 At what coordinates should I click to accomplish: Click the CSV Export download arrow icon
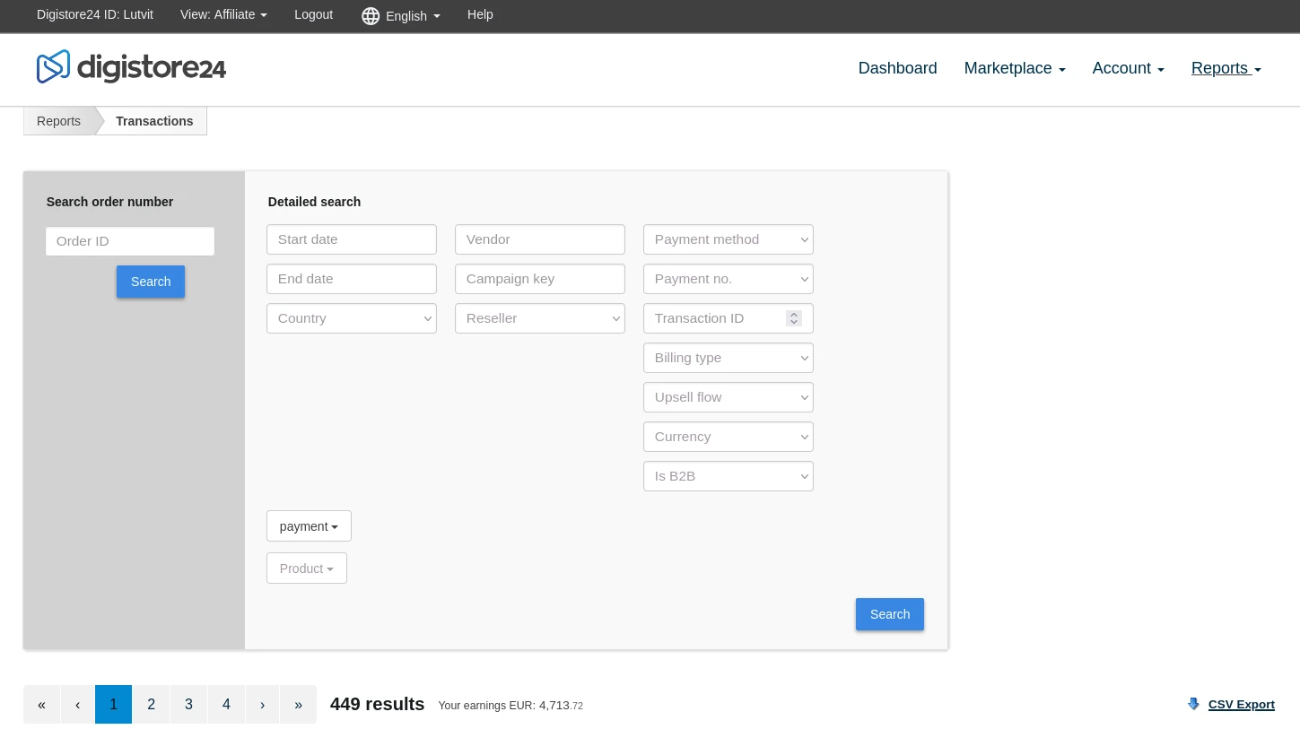click(x=1193, y=704)
